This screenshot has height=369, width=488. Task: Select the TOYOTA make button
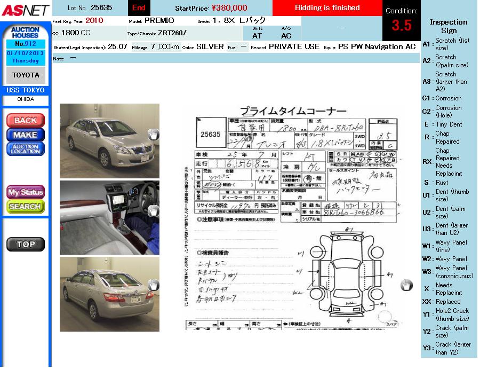[26, 75]
